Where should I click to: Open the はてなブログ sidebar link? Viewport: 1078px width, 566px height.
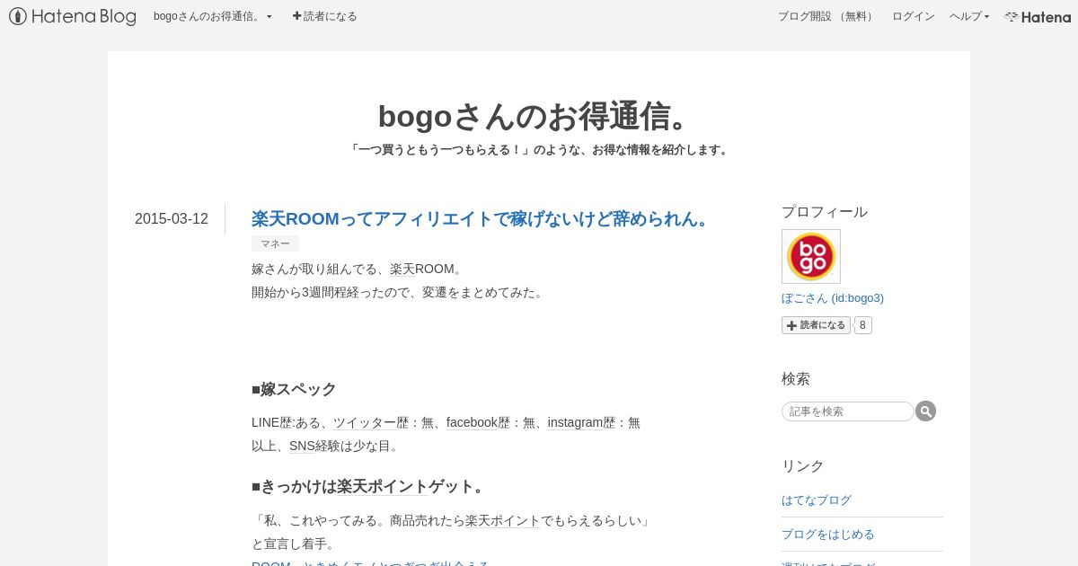(x=817, y=500)
